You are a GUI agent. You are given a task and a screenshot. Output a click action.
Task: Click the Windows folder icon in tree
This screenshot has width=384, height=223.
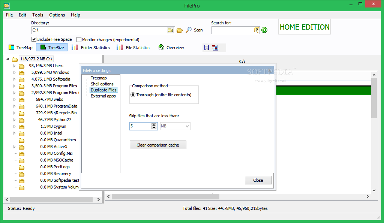(21, 73)
